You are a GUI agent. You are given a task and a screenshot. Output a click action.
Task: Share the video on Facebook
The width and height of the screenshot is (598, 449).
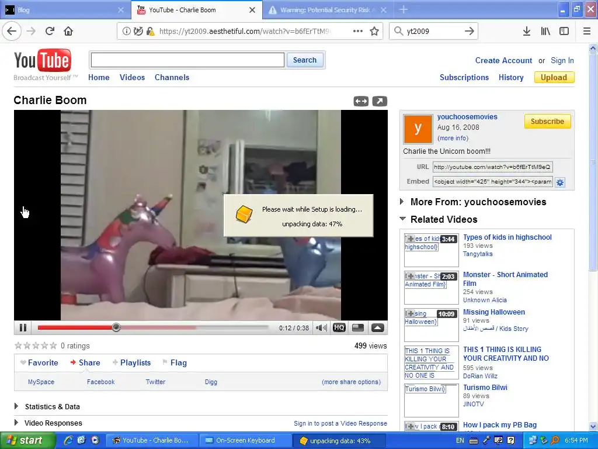[x=100, y=382]
